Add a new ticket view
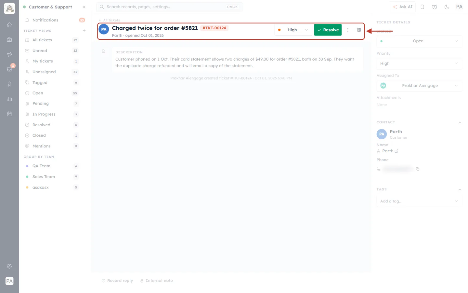468x293 pixels. point(84,31)
